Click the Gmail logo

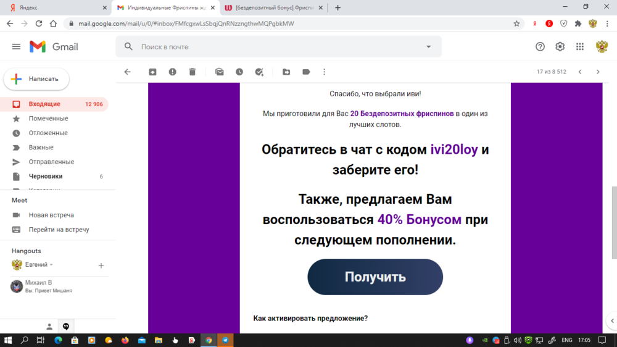click(x=54, y=47)
